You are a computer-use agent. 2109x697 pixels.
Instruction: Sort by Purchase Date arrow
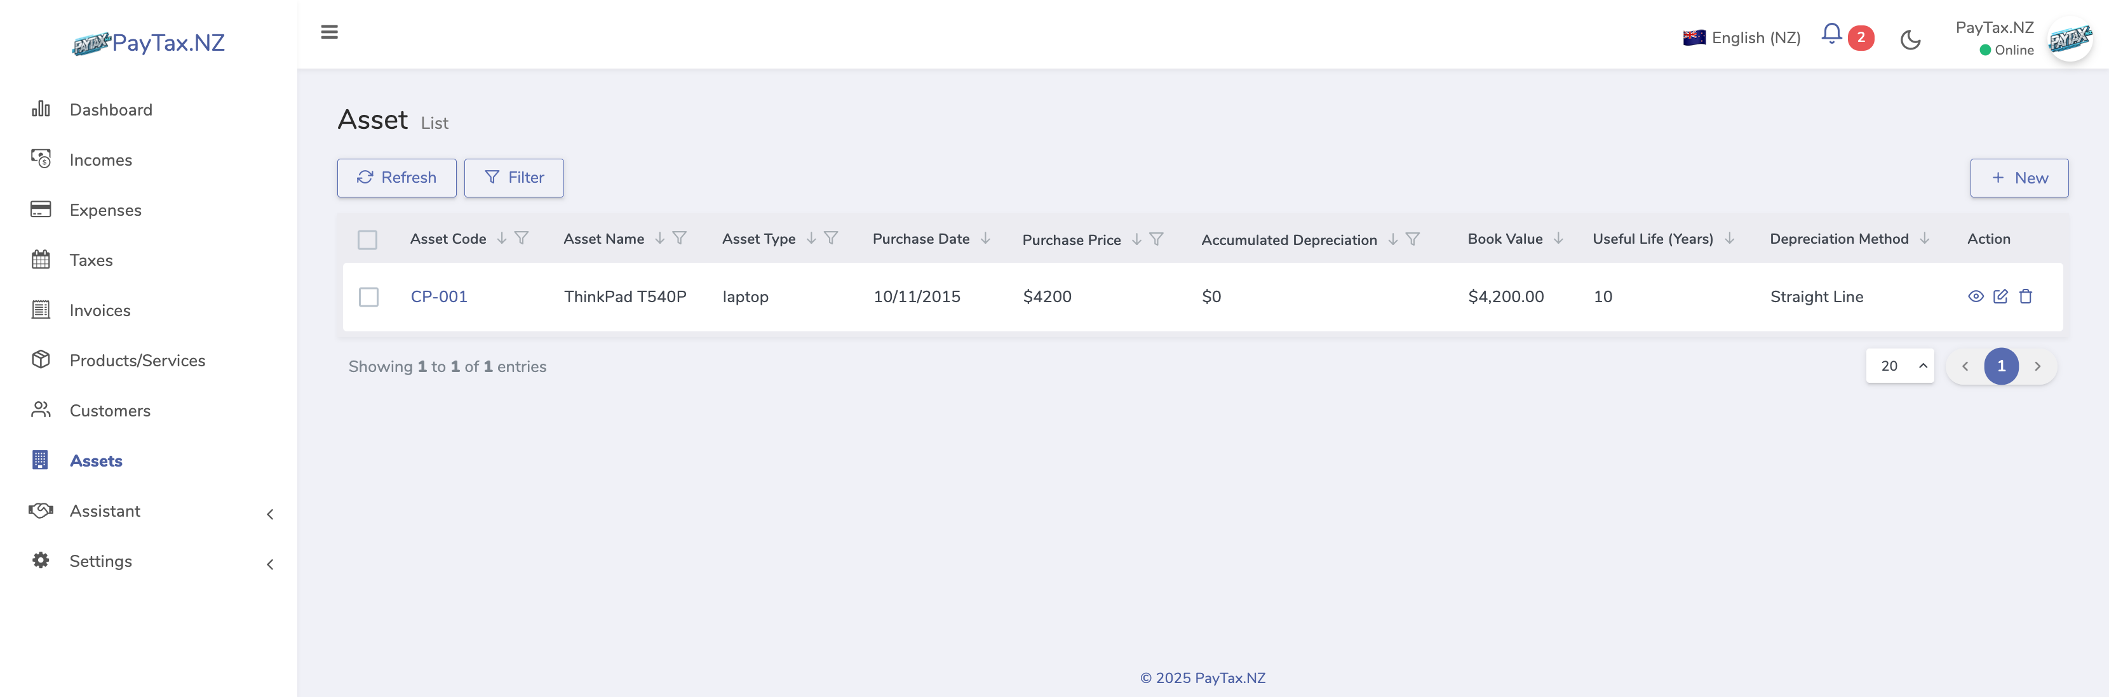(985, 238)
